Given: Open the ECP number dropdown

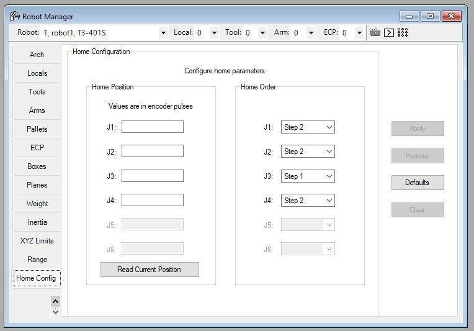Looking at the screenshot, I should pos(359,33).
